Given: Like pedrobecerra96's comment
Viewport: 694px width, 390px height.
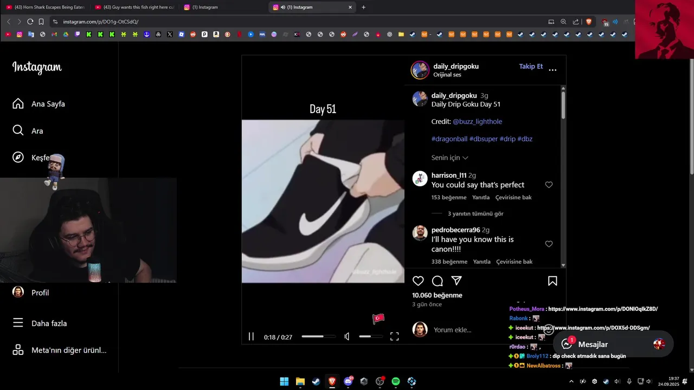Looking at the screenshot, I should [x=549, y=244].
